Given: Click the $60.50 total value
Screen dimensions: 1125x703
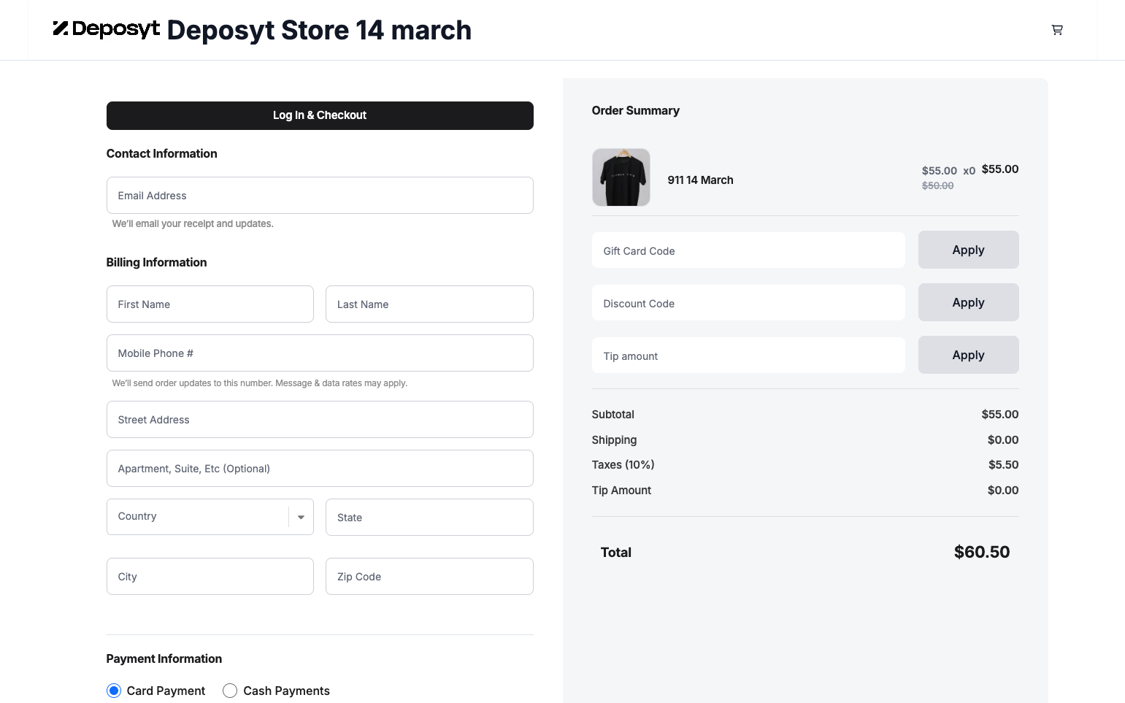Looking at the screenshot, I should click(982, 552).
